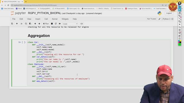Cut selected cells with the scissors icon
Viewport: 184px width, 103px height.
coord(22,24)
